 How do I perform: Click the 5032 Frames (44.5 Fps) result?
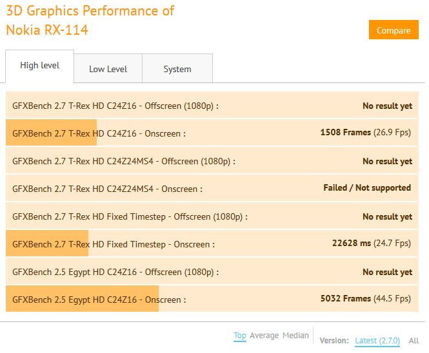pos(366,298)
